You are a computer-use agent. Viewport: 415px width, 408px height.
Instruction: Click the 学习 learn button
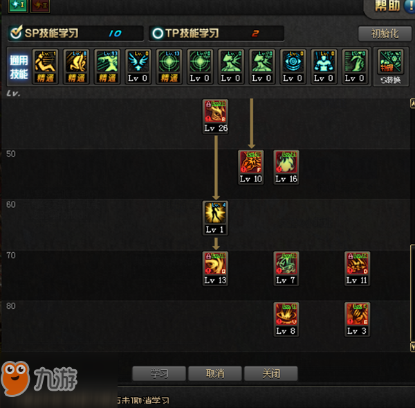159,373
